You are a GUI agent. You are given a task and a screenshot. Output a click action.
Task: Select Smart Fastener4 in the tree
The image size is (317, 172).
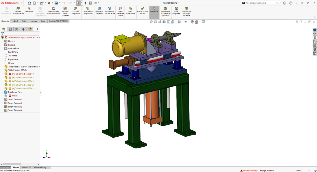(x=15, y=110)
